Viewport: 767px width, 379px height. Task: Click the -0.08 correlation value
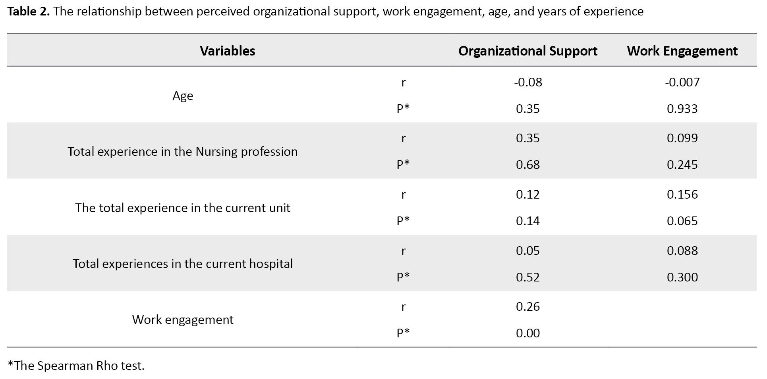coord(527,82)
